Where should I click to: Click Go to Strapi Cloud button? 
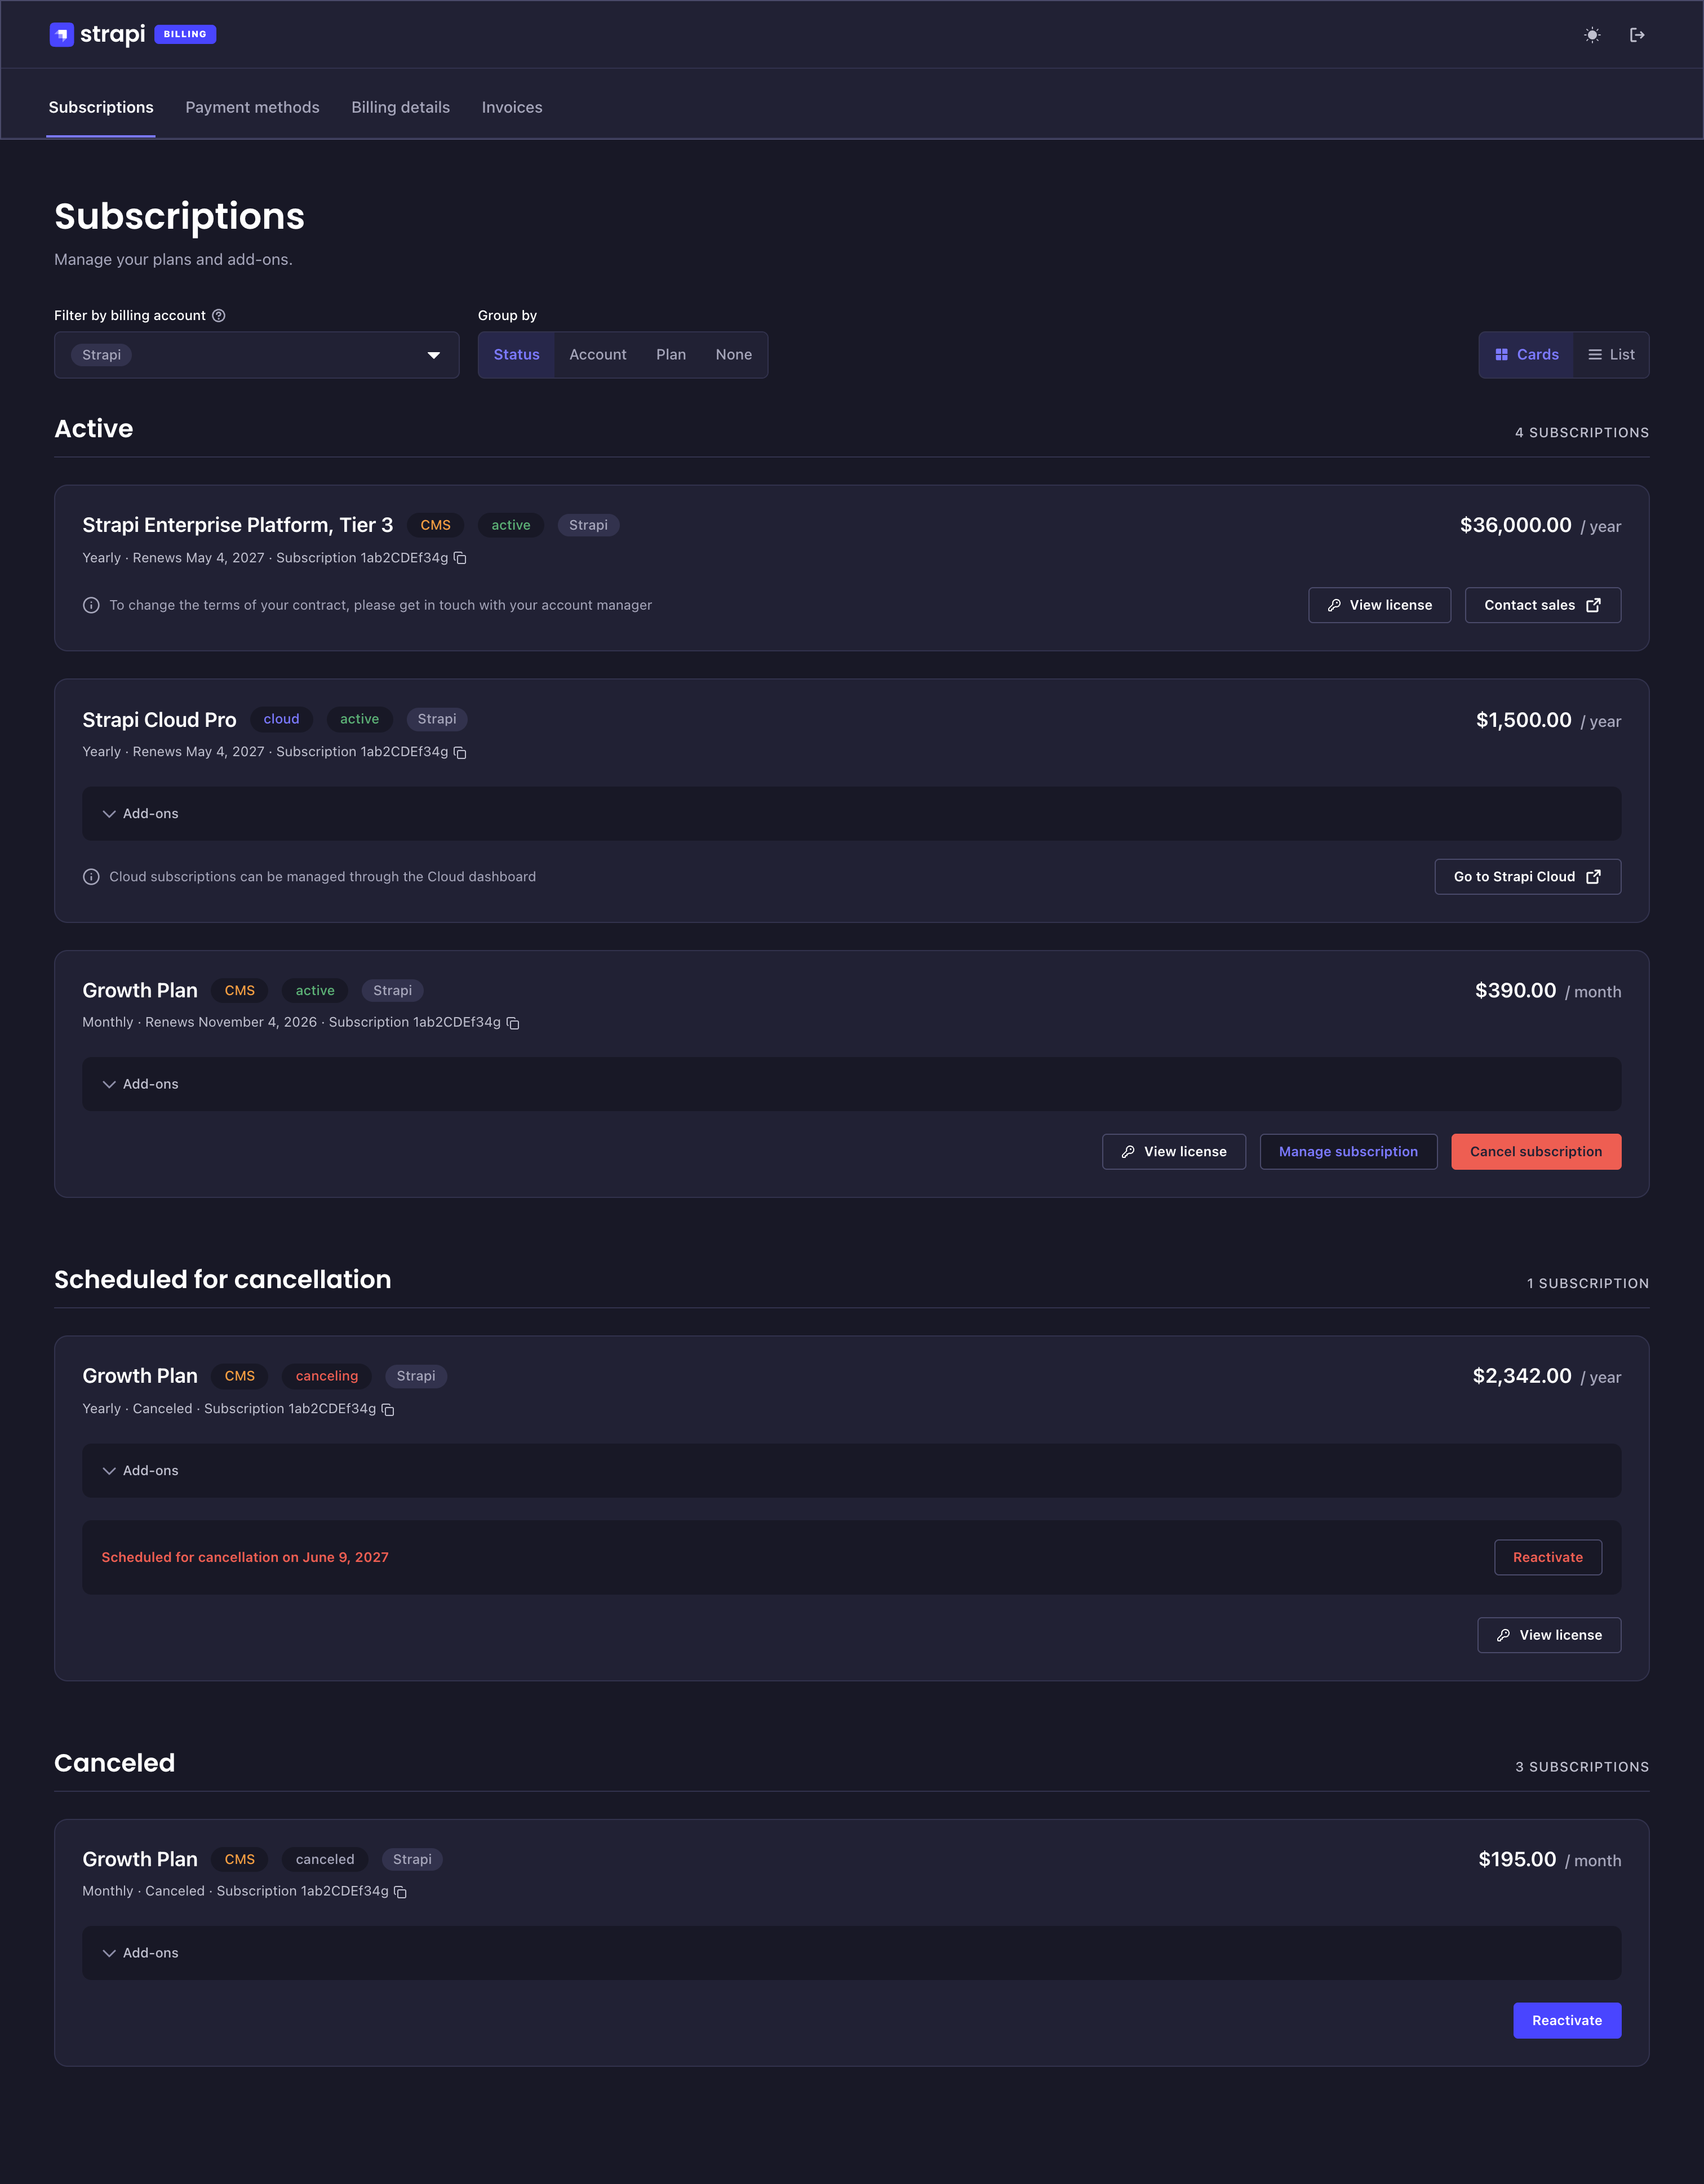pyautogui.click(x=1527, y=877)
